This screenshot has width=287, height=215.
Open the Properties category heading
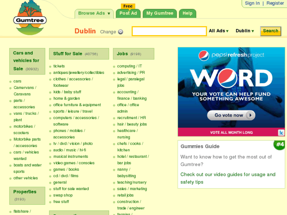(27, 196)
